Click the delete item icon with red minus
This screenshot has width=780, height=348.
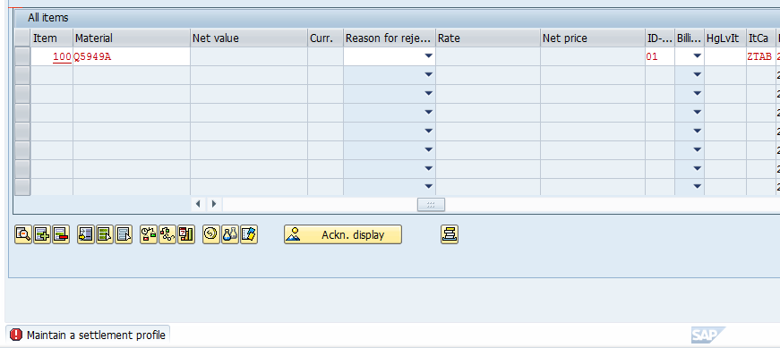click(x=61, y=234)
